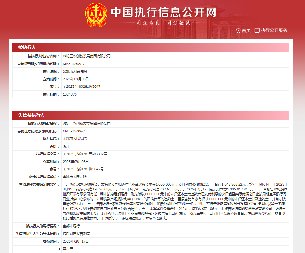
Task: Click the label 生效法律文书确定的义务
Action: pyautogui.click(x=39, y=184)
